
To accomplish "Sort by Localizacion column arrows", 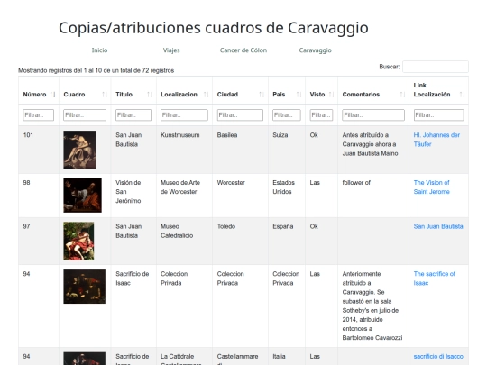I will point(206,95).
